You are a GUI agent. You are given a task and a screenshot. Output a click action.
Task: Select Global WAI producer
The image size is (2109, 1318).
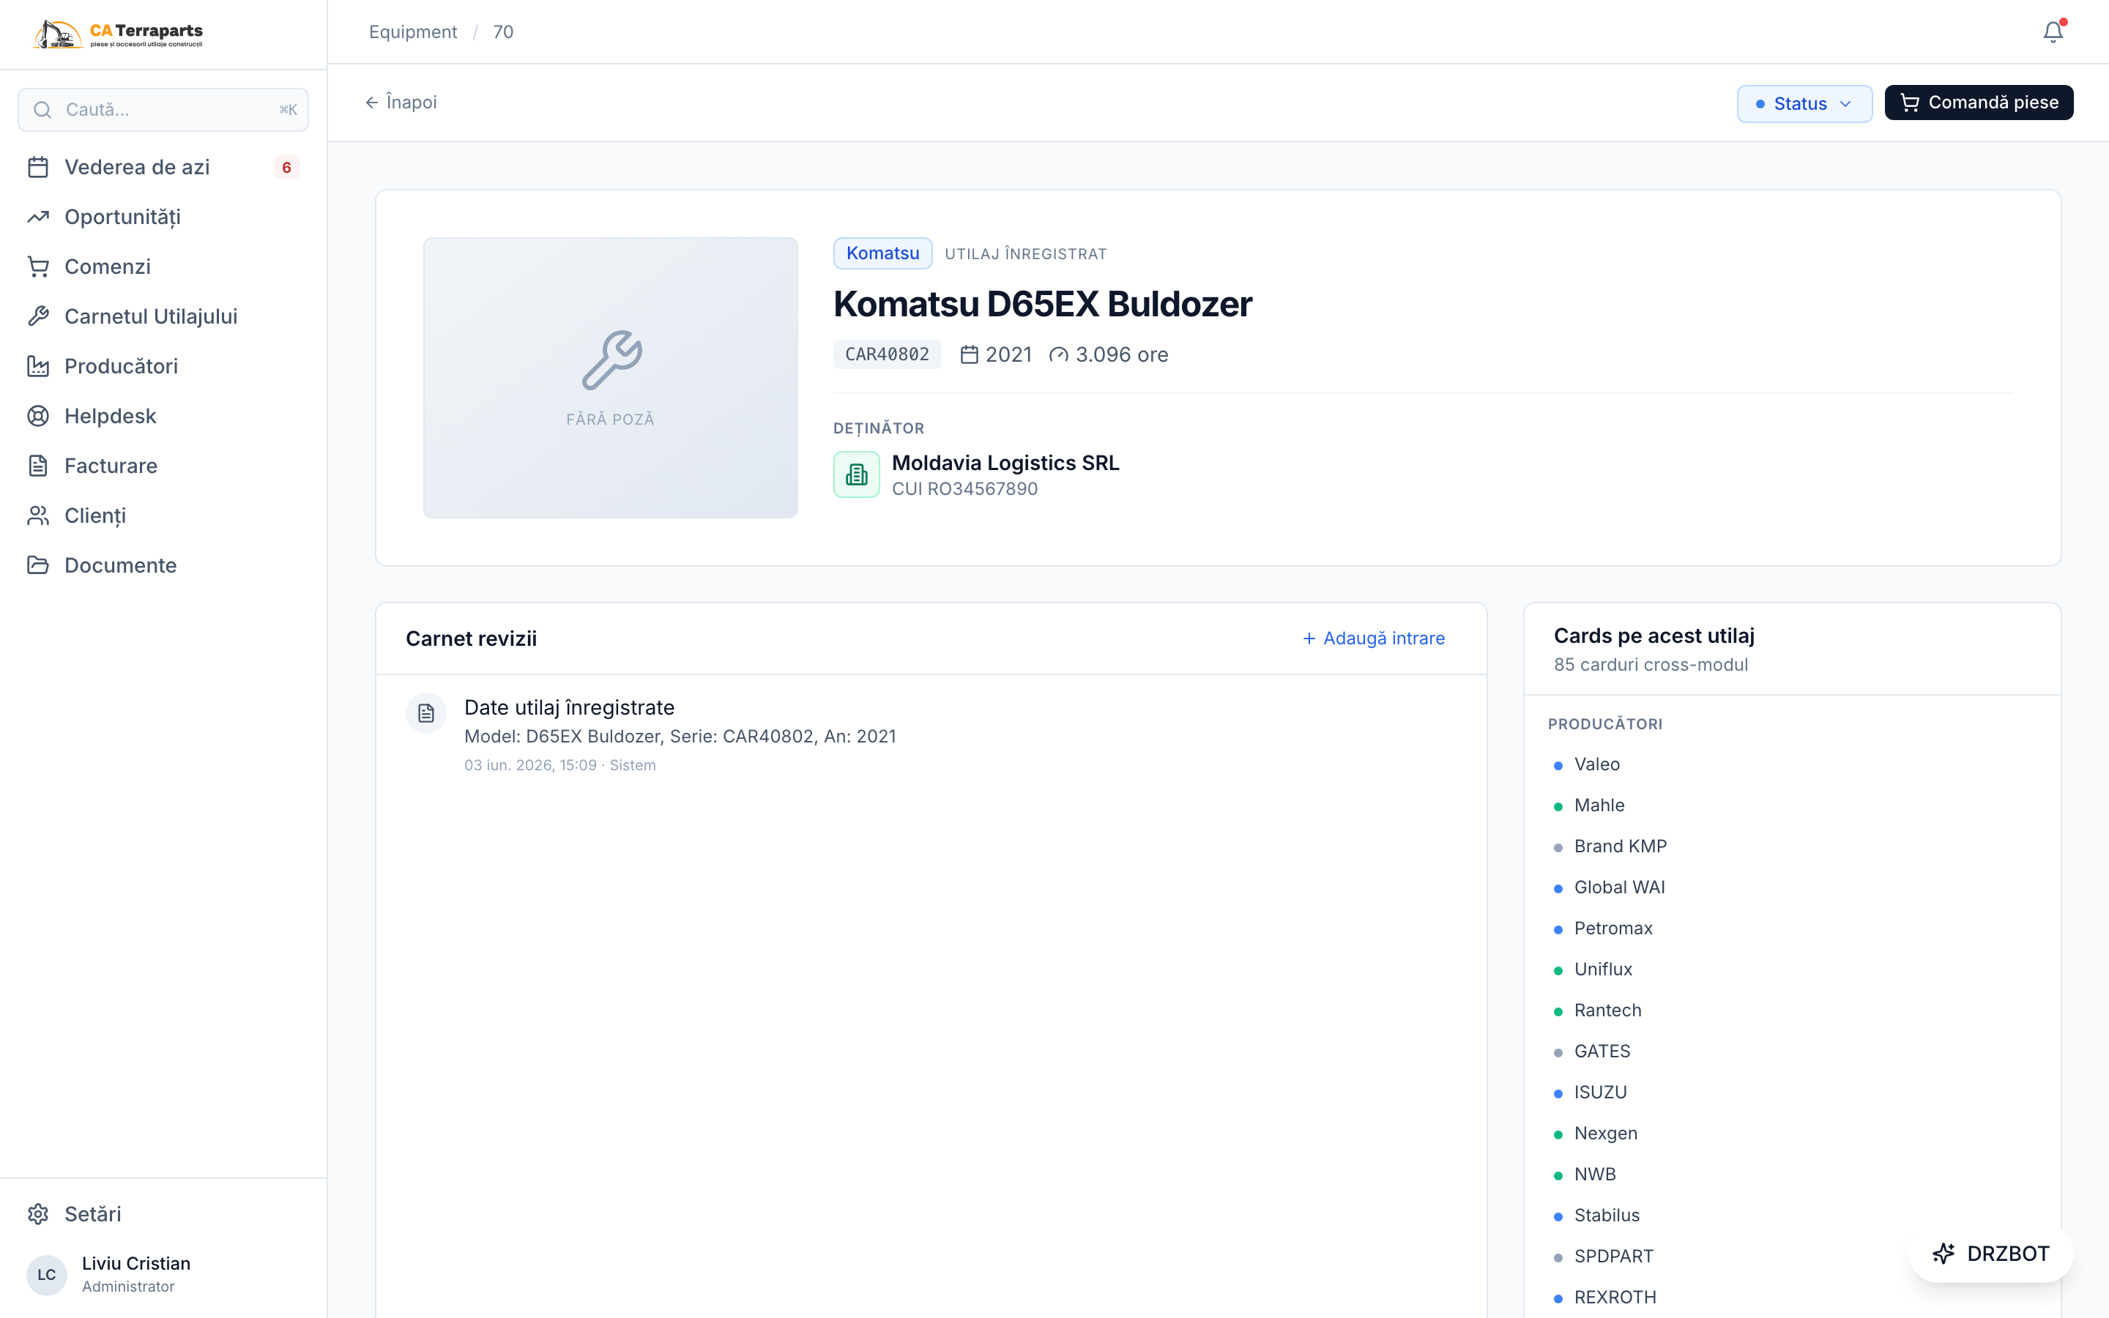pos(1619,887)
